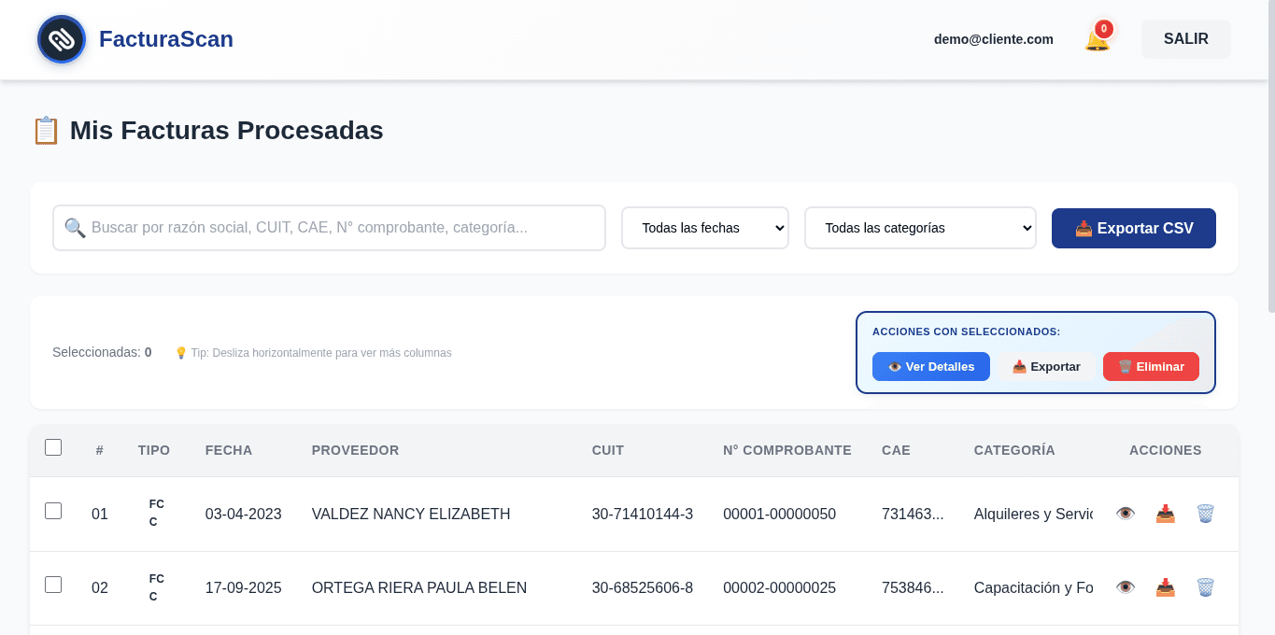Click the demo@cliente.com user email
Image resolution: width=1275 pixels, height=635 pixels.
[994, 39]
